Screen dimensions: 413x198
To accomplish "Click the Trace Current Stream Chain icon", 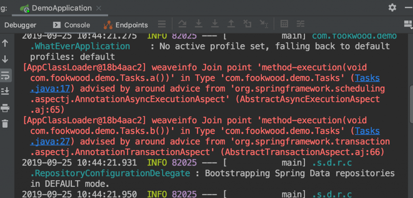I will (300, 24).
